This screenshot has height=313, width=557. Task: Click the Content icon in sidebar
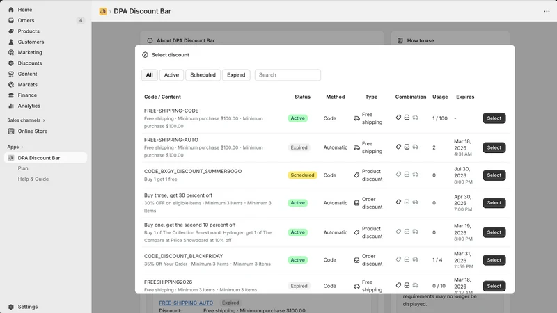pyautogui.click(x=11, y=74)
